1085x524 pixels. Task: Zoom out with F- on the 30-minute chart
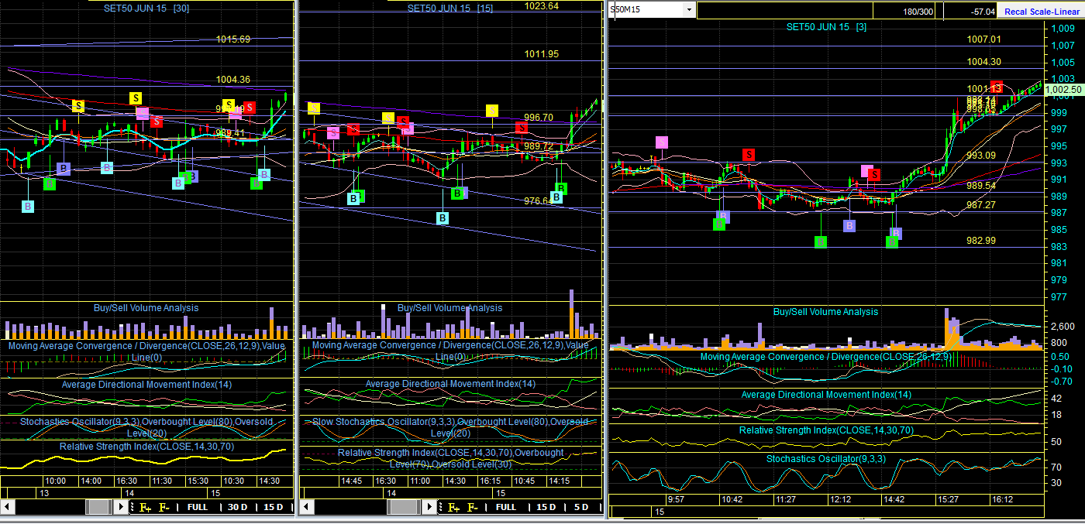(164, 507)
